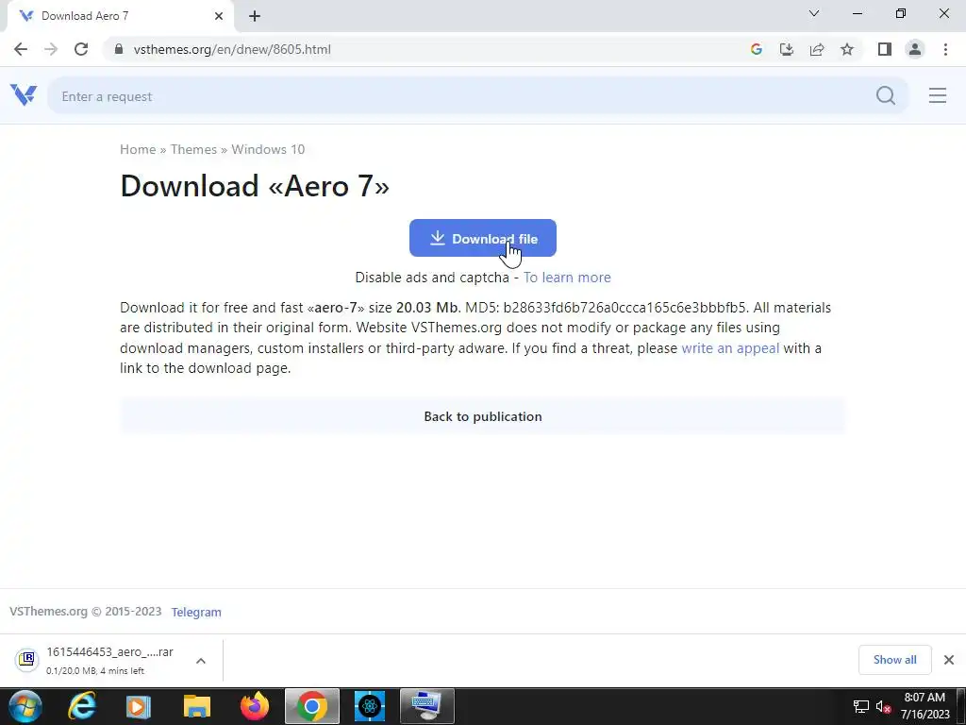Viewport: 966px width, 725px height.
Task: Click the browser forward arrow
Action: [x=51, y=49]
